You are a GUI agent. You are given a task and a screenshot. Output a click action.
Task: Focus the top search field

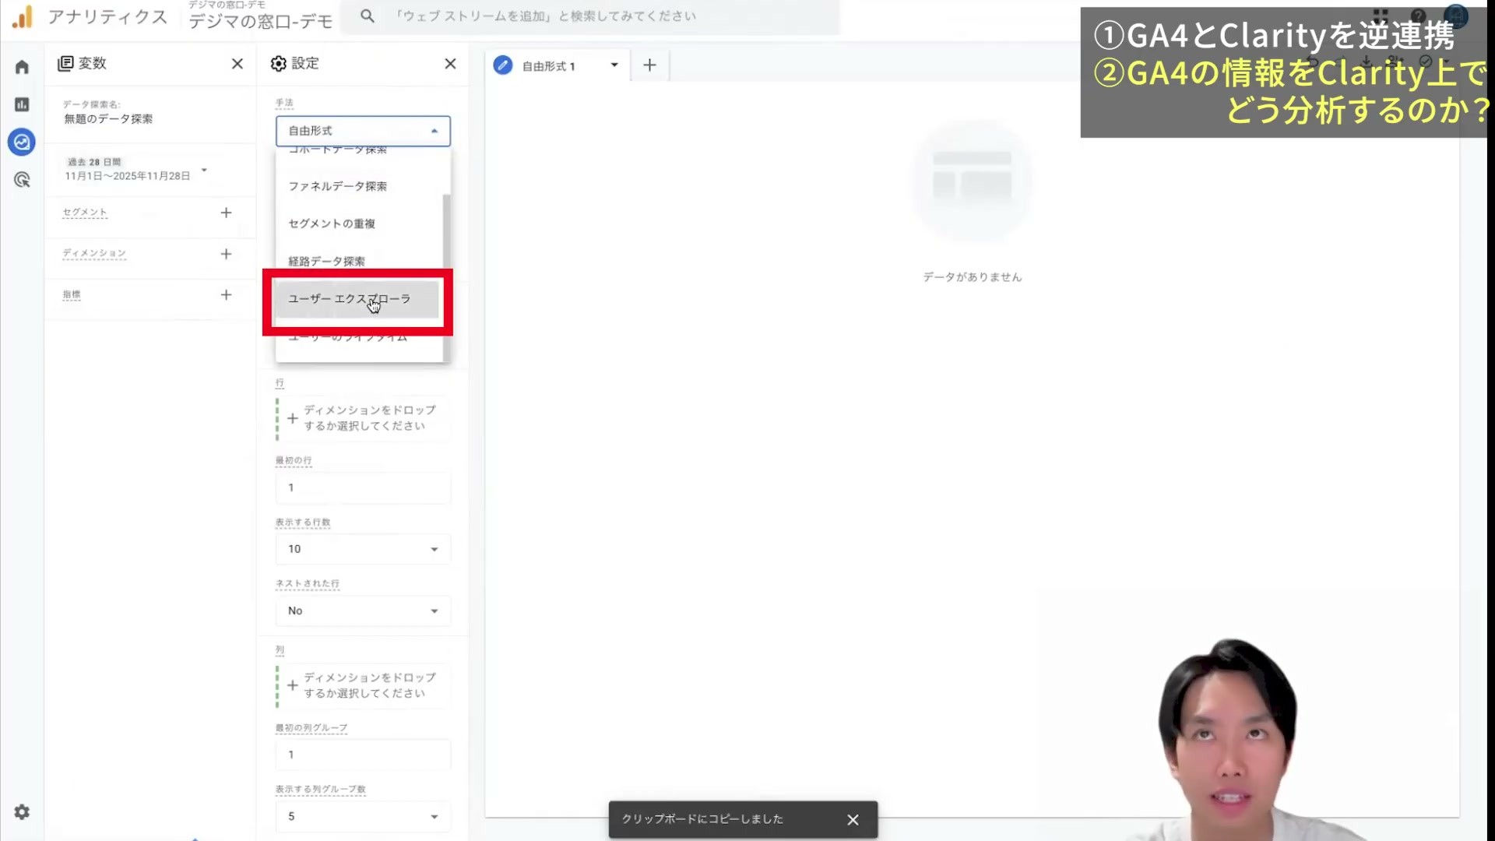[x=592, y=16]
